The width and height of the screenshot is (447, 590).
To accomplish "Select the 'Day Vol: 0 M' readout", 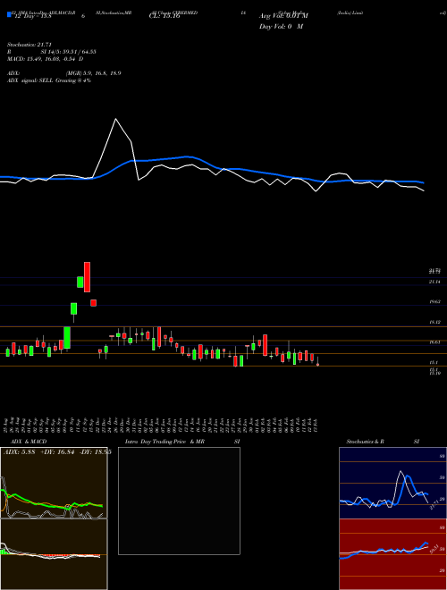I will [x=281, y=27].
